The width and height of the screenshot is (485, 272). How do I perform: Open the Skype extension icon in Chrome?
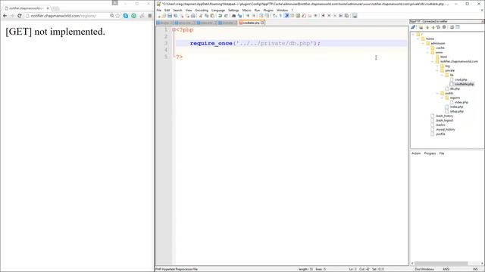coord(126,16)
